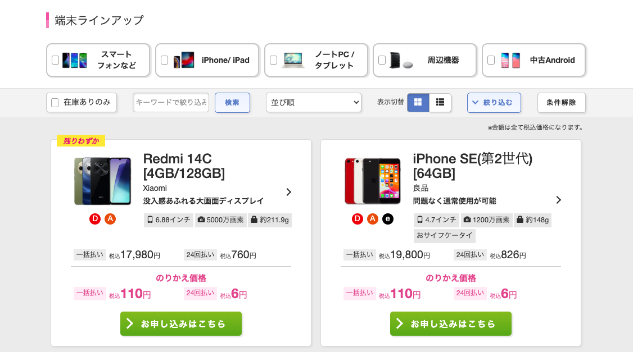Click the keyword filter input field
Image resolution: width=633 pixels, height=352 pixels.
point(170,102)
